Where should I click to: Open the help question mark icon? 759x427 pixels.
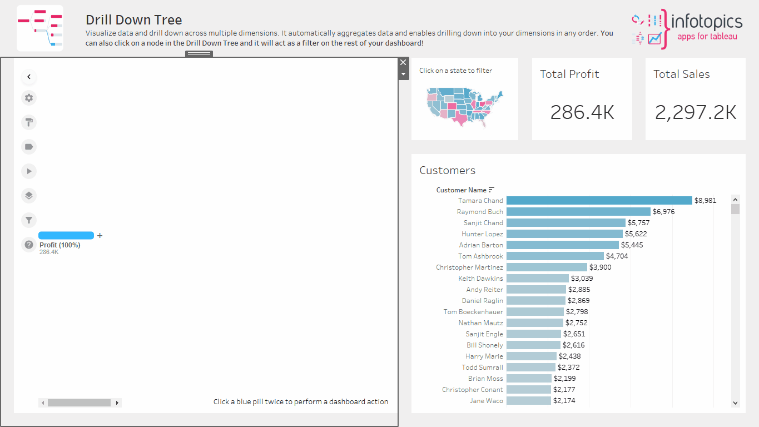[29, 245]
